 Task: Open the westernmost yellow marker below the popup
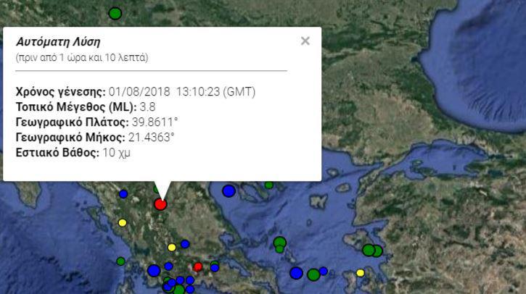pyautogui.click(x=122, y=222)
